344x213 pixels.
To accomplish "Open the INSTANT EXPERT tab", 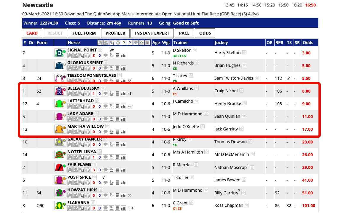I will (152, 33).
